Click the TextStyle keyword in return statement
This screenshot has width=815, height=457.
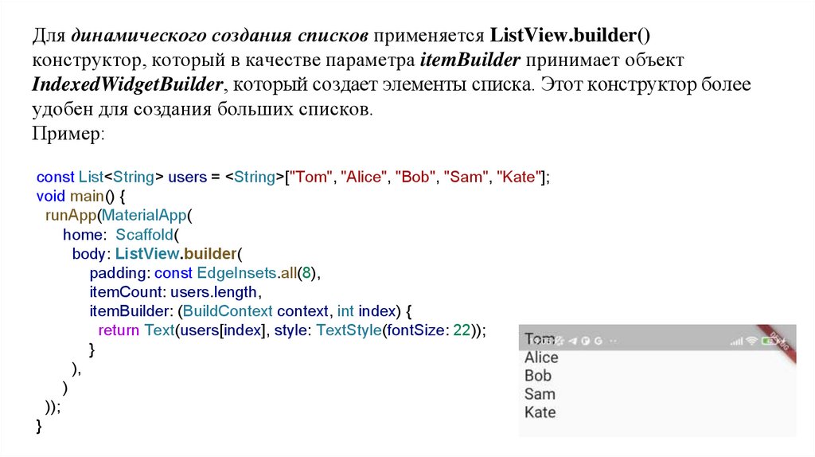pos(348,330)
